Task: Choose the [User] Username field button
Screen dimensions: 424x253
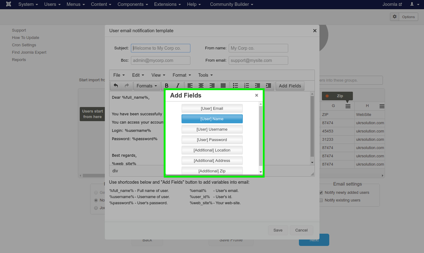Action: 212,129
